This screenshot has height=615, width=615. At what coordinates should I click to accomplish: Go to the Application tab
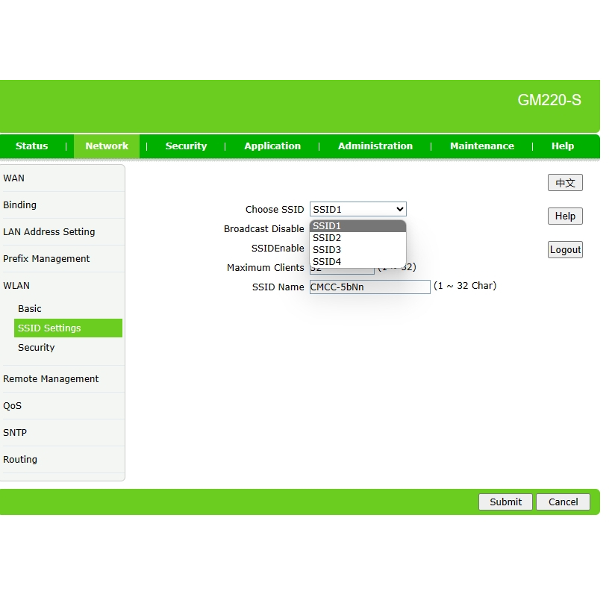[272, 146]
